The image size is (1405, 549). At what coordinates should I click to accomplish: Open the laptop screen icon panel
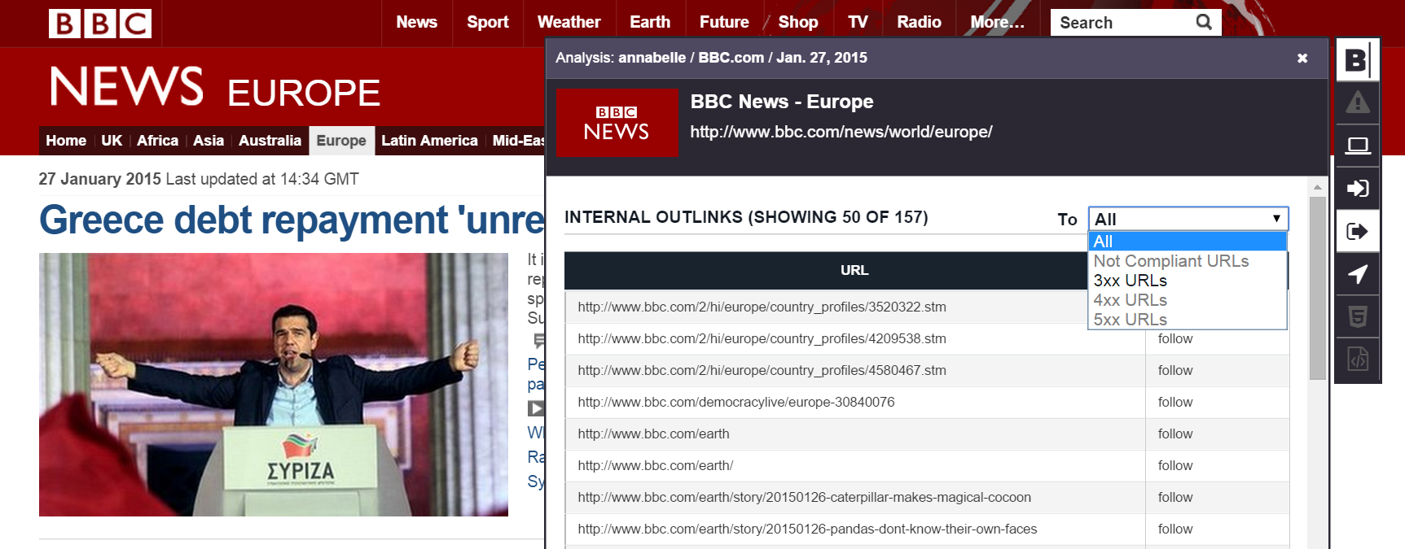click(1357, 146)
